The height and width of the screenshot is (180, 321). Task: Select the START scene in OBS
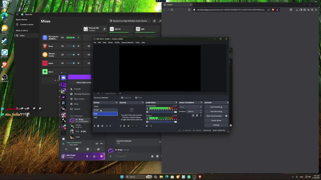point(105,110)
